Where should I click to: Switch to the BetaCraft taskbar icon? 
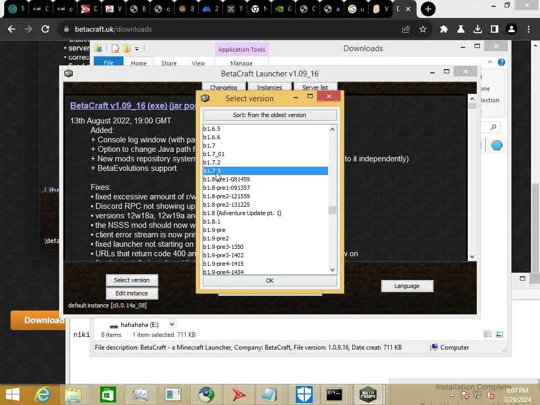coord(368,394)
